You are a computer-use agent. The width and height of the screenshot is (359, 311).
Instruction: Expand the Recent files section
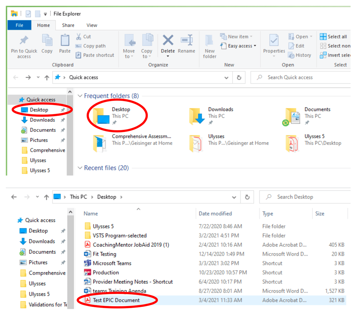(x=80, y=168)
